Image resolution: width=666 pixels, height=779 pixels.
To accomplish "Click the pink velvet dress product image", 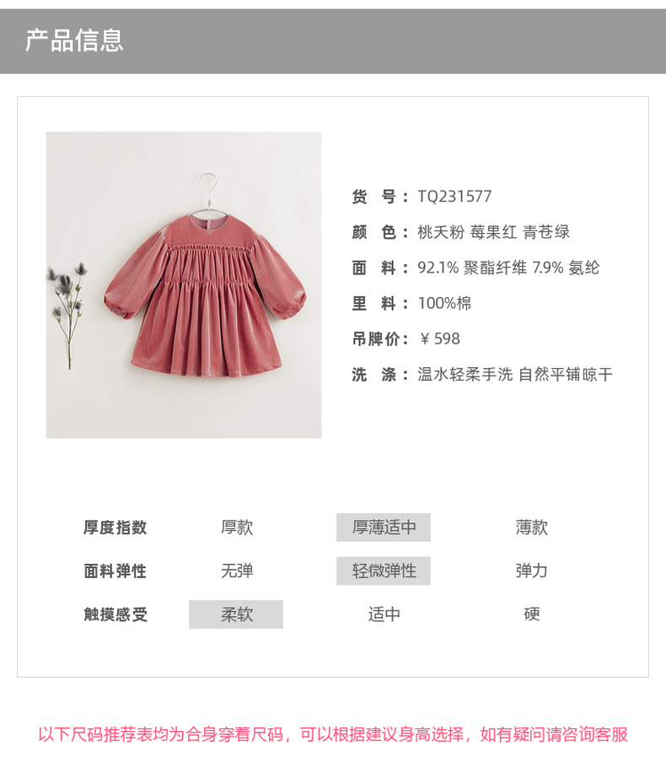I will point(184,284).
